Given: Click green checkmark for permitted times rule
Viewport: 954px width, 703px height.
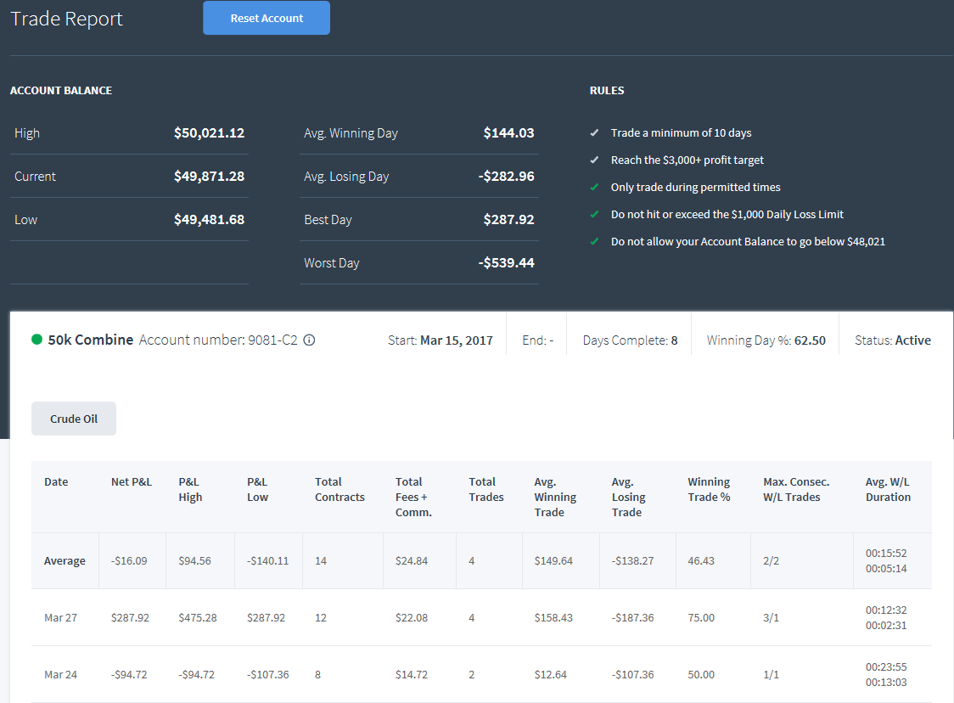Looking at the screenshot, I should tap(594, 187).
